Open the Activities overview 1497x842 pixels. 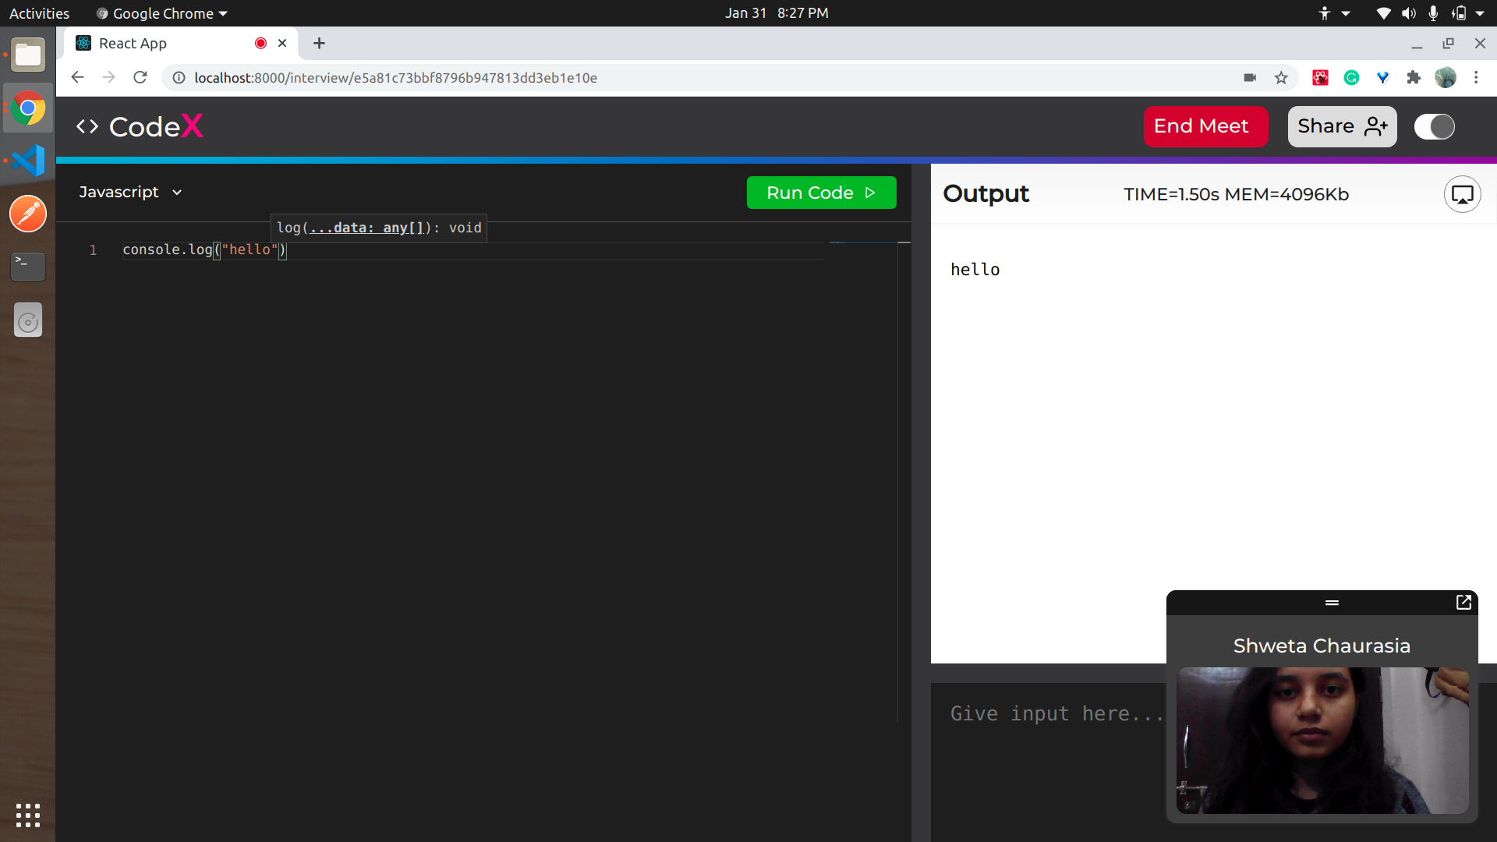click(x=39, y=12)
